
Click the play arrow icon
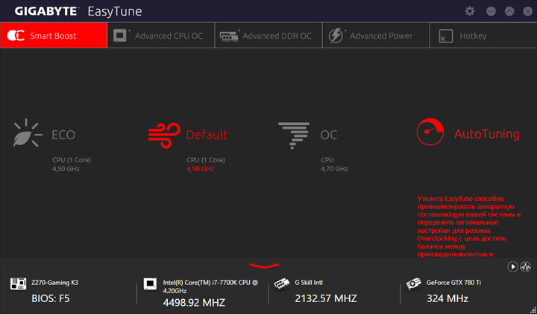(x=512, y=266)
